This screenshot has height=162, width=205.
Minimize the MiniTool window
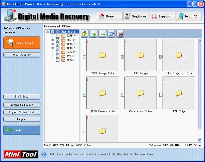[x=189, y=4]
